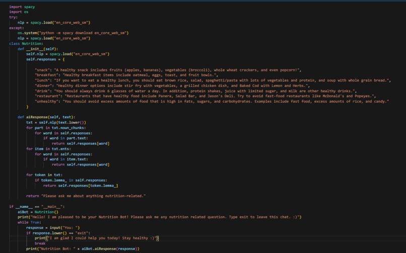Image resolution: width=406 pixels, height=253 pixels.
Task: Click the print 'Hello! I am pleased' line
Action: click(160, 217)
